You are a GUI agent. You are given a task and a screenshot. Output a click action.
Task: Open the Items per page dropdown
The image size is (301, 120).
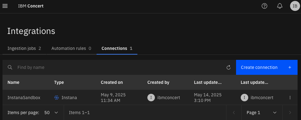[x=51, y=113]
